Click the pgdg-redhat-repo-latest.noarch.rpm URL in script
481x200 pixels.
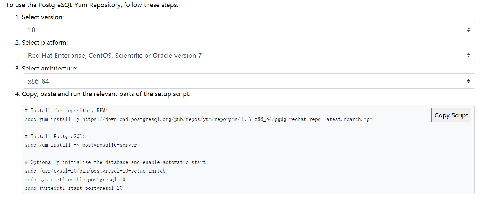coord(227,119)
